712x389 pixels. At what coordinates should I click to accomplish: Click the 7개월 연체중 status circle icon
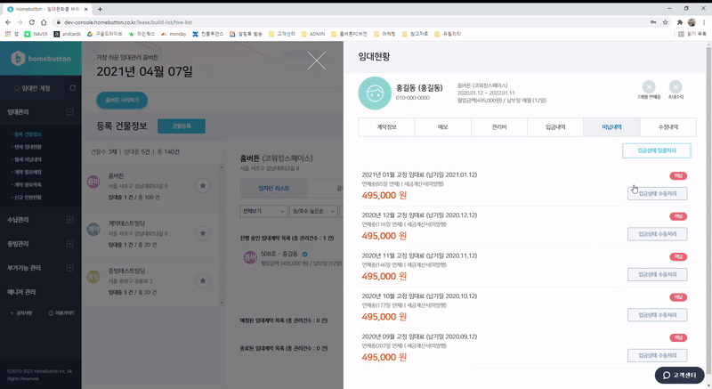(x=649, y=86)
